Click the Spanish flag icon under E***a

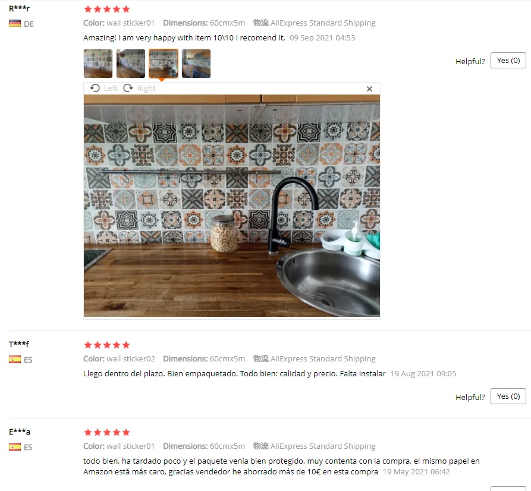[x=15, y=447]
